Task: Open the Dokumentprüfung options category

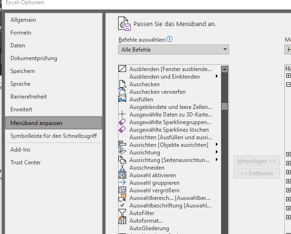Action: pyautogui.click(x=54, y=58)
